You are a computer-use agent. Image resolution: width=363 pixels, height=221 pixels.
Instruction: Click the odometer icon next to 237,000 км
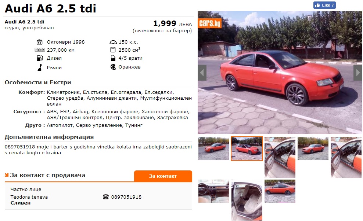[40, 50]
